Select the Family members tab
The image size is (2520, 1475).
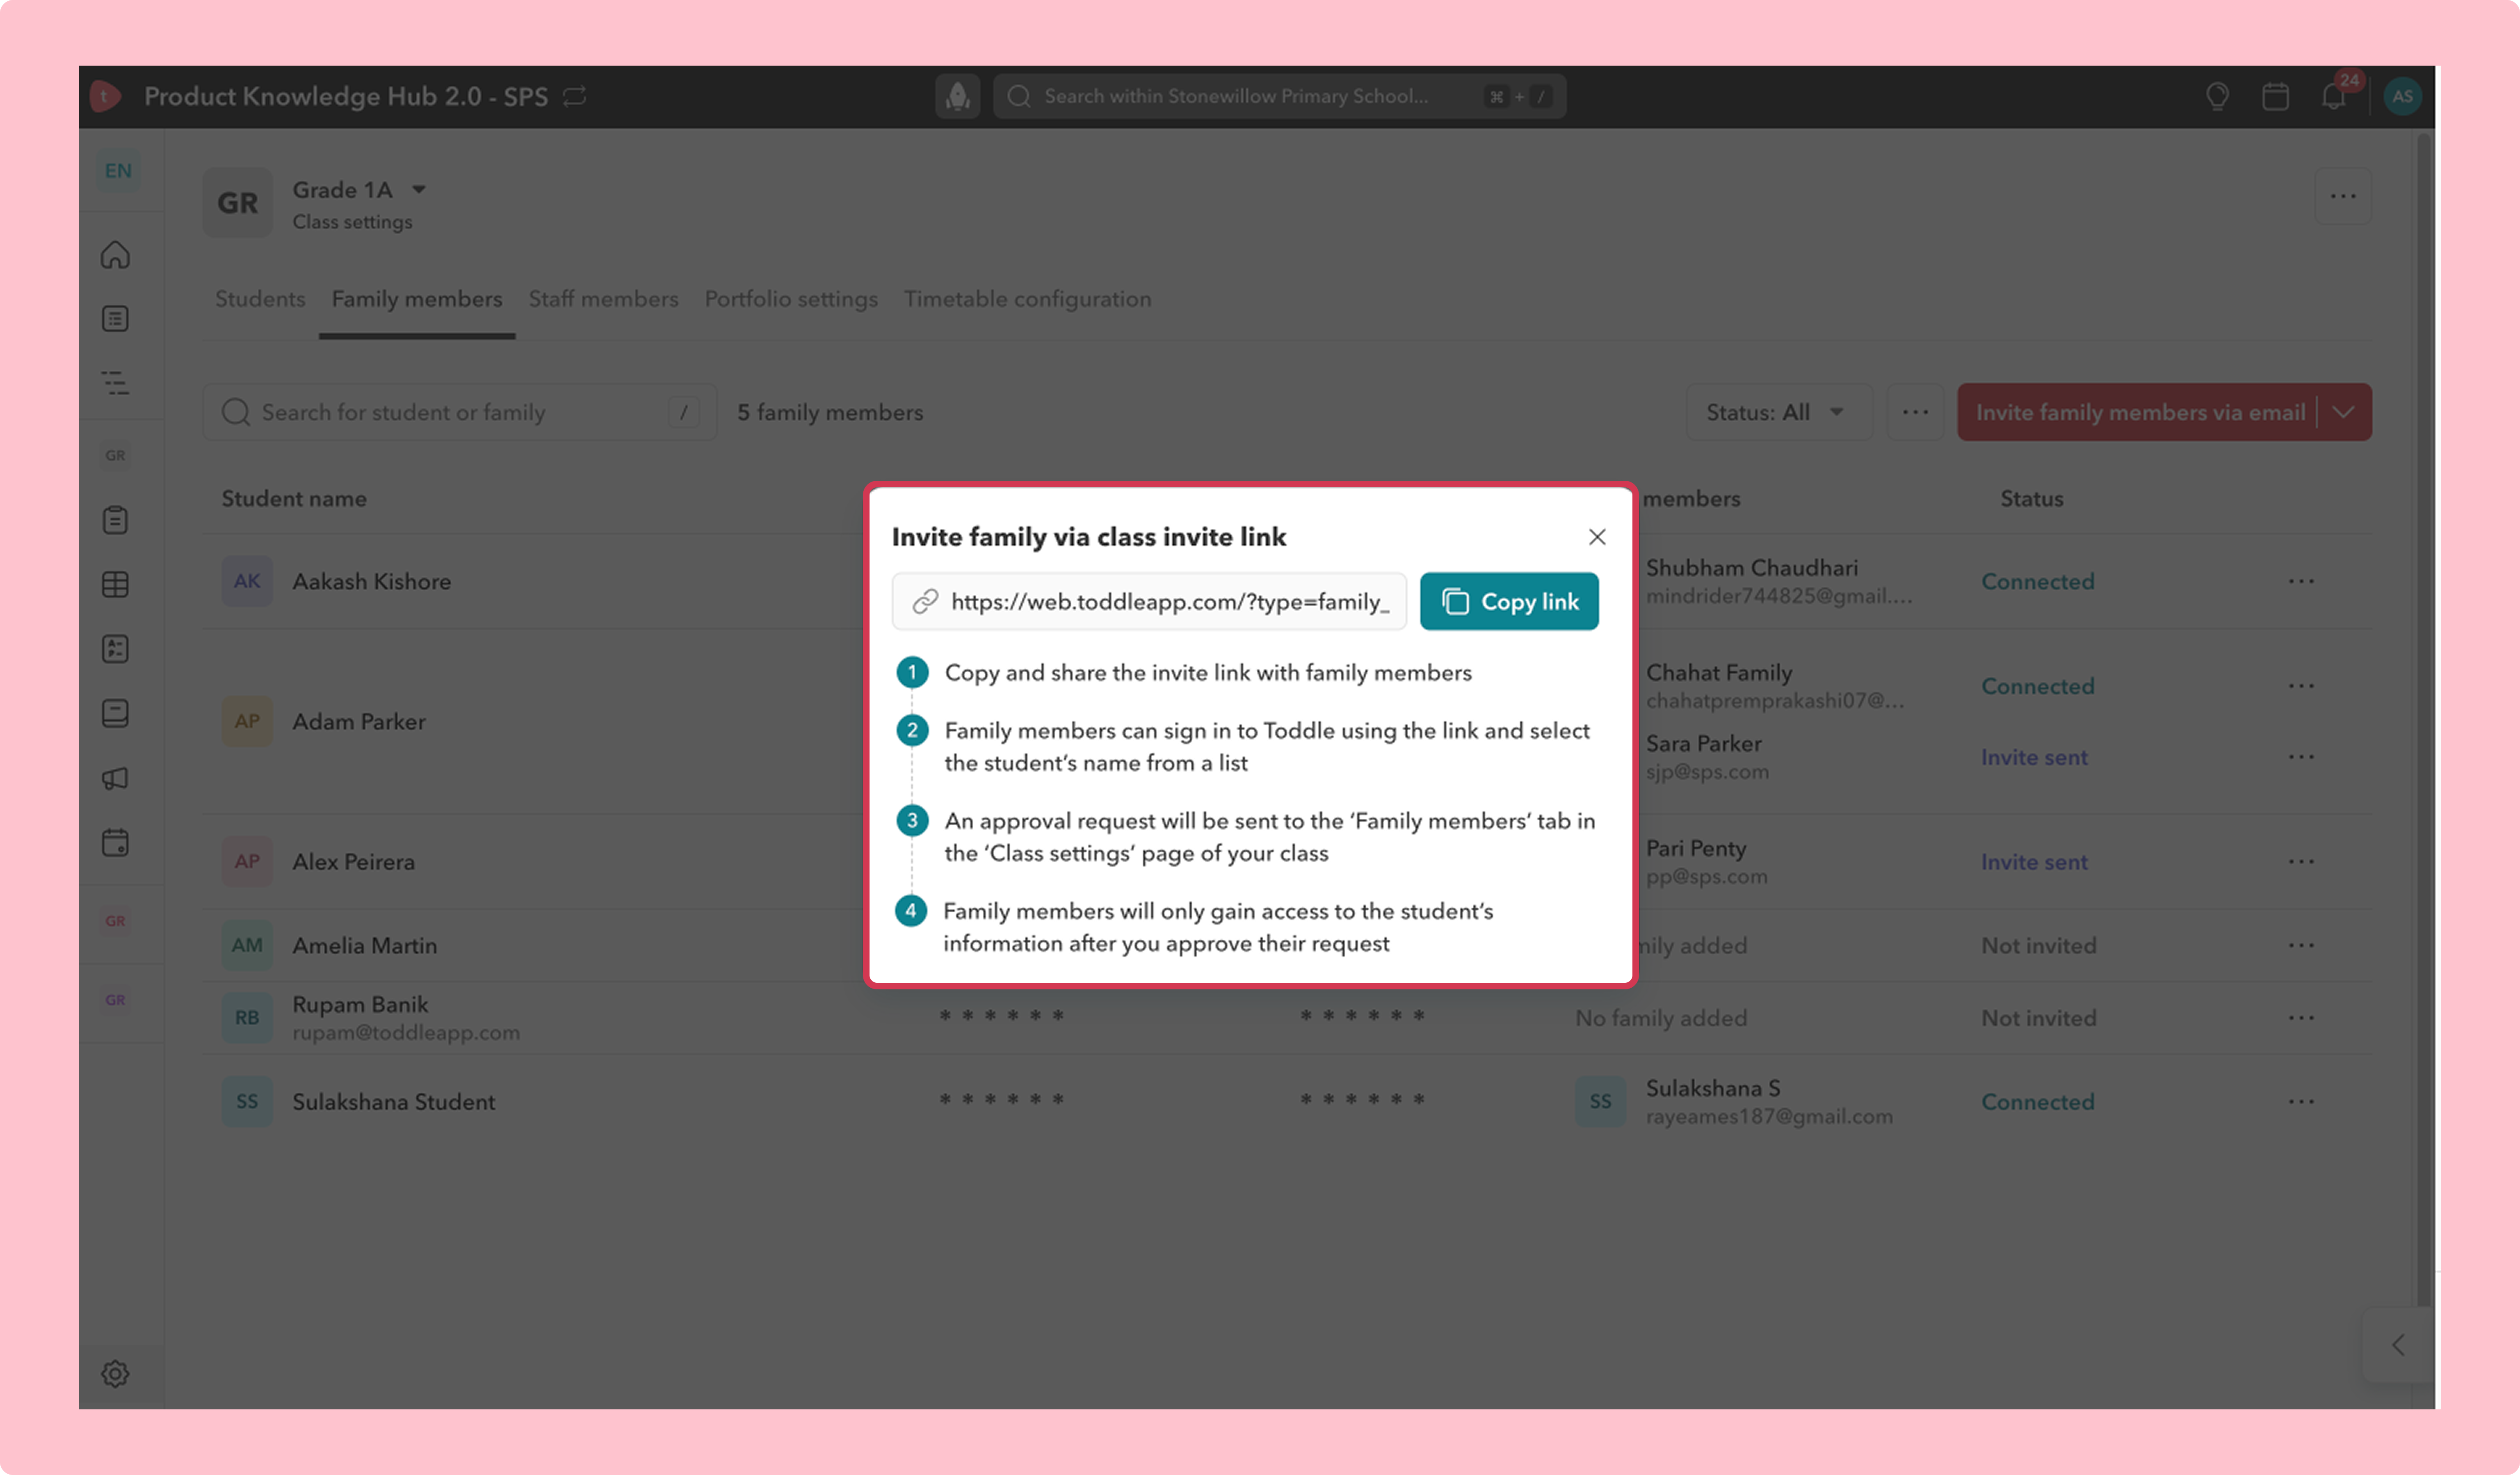tap(417, 299)
